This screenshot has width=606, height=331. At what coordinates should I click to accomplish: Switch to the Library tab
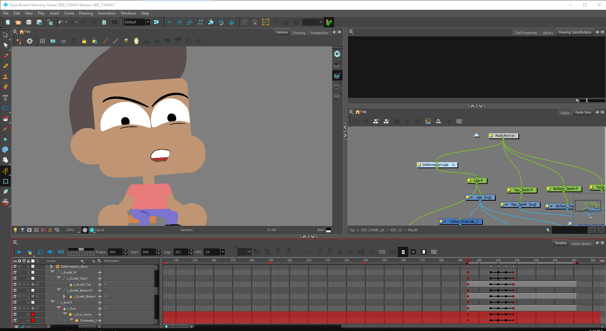click(548, 33)
